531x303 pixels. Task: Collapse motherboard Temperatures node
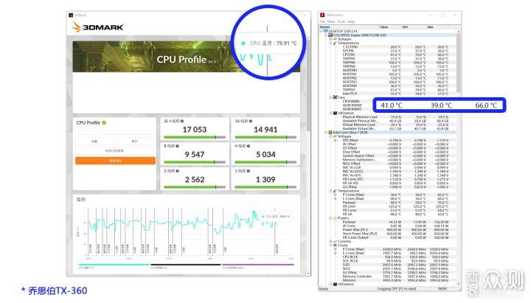tap(330, 43)
